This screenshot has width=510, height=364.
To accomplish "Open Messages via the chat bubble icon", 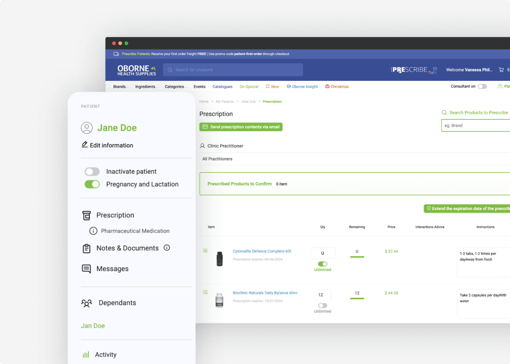I will pos(86,269).
